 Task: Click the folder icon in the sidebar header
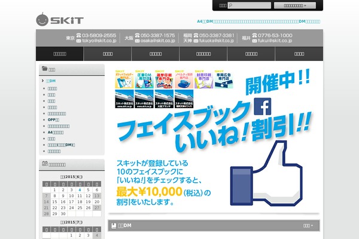(x=45, y=68)
